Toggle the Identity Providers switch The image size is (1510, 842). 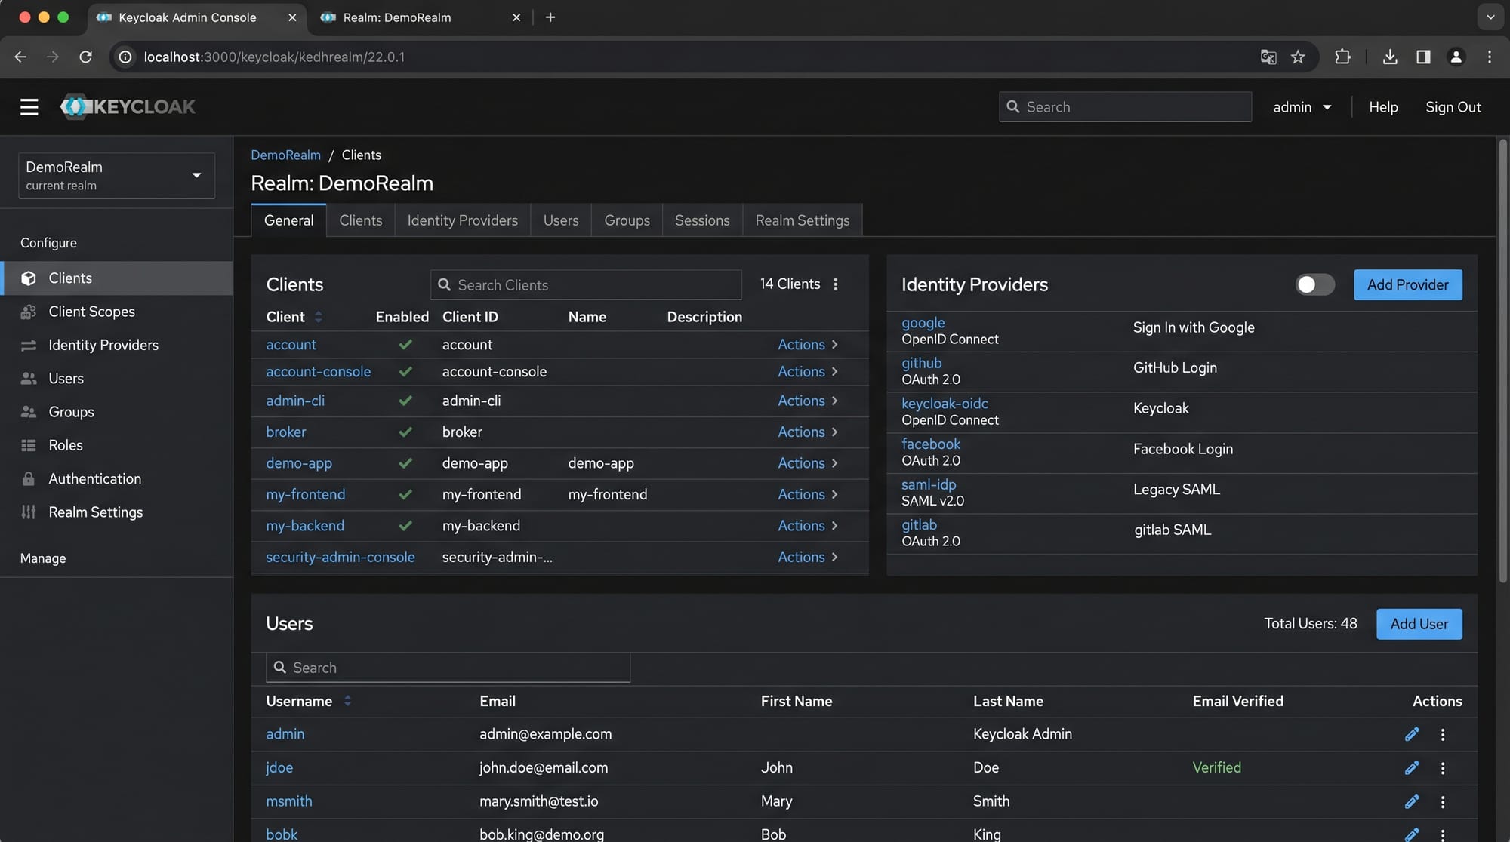(1314, 284)
